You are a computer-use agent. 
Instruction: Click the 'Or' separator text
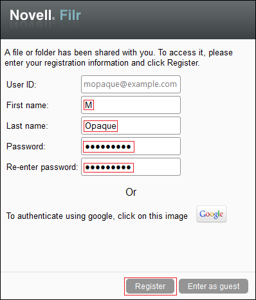pos(131,192)
